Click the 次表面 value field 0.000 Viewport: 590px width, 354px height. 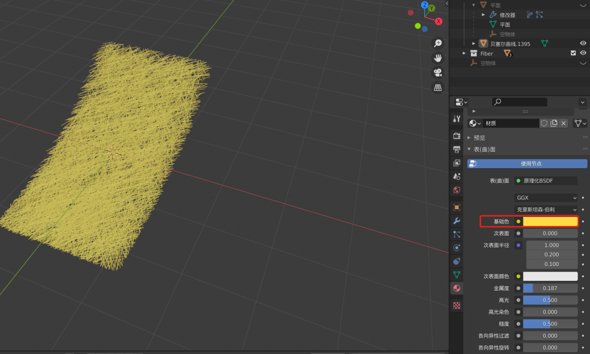[x=550, y=233]
